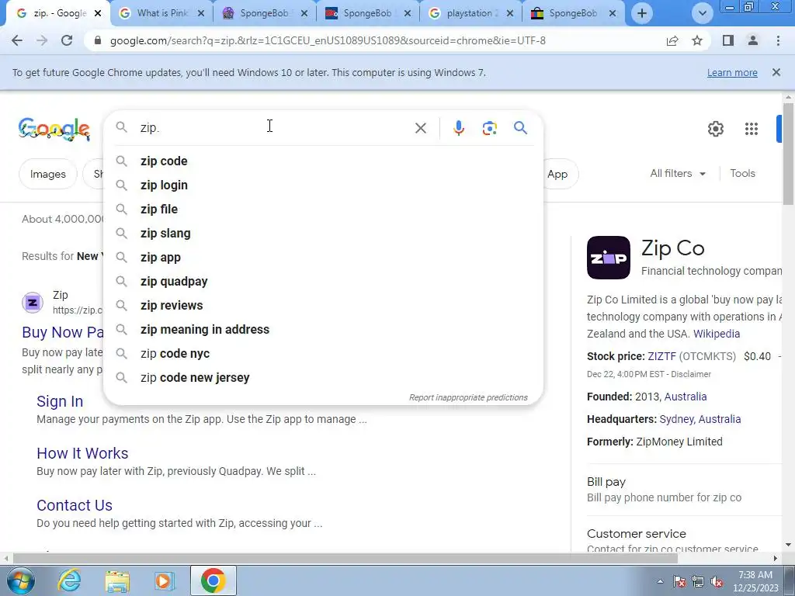This screenshot has width=795, height=596.
Task: Click Learn more in update bar
Action: point(732,72)
